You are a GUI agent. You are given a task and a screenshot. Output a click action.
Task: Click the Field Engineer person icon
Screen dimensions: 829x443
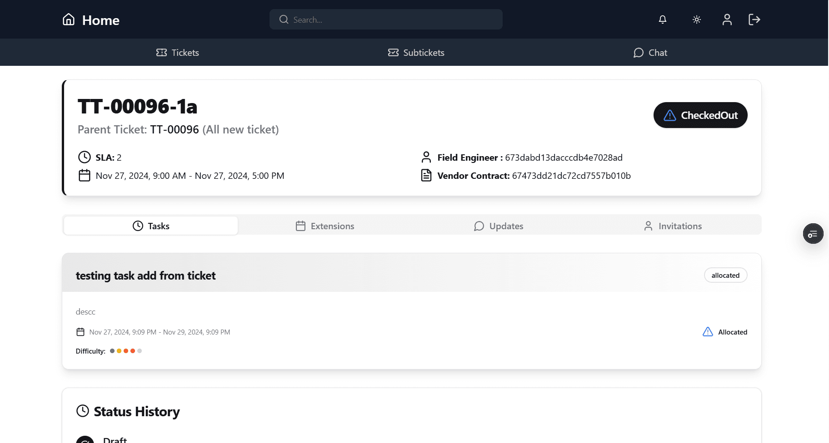coord(426,157)
